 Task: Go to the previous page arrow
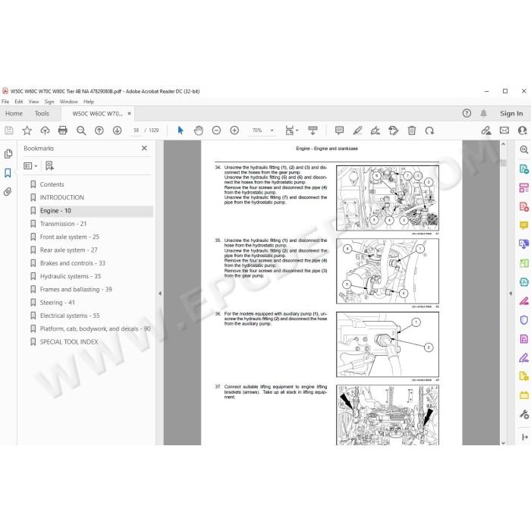tap(99, 130)
